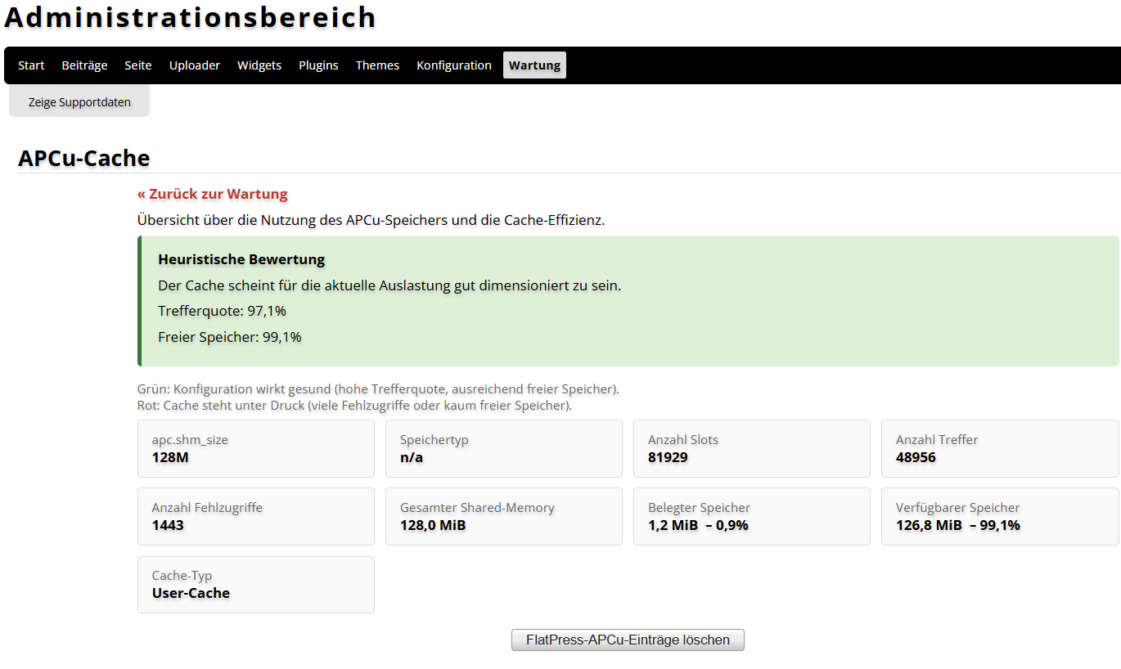This screenshot has width=1121, height=669.
Task: Select the Speichertyp info card
Action: 504,448
